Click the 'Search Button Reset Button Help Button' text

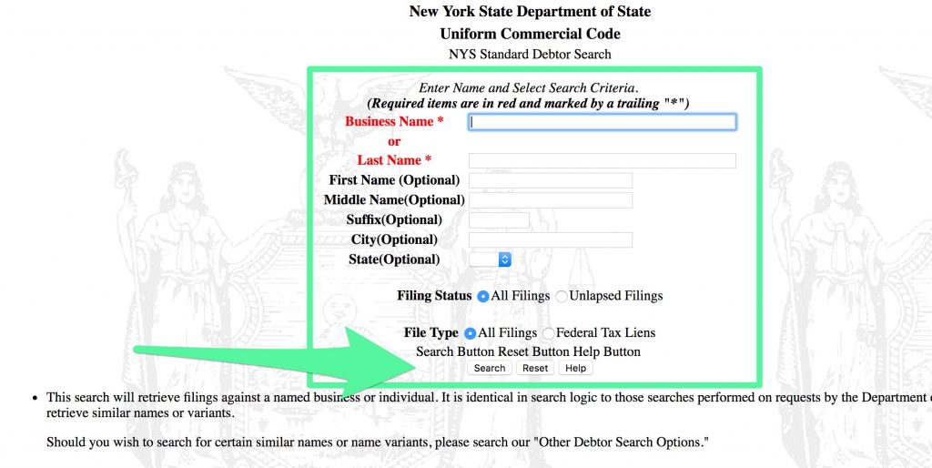pyautogui.click(x=529, y=351)
